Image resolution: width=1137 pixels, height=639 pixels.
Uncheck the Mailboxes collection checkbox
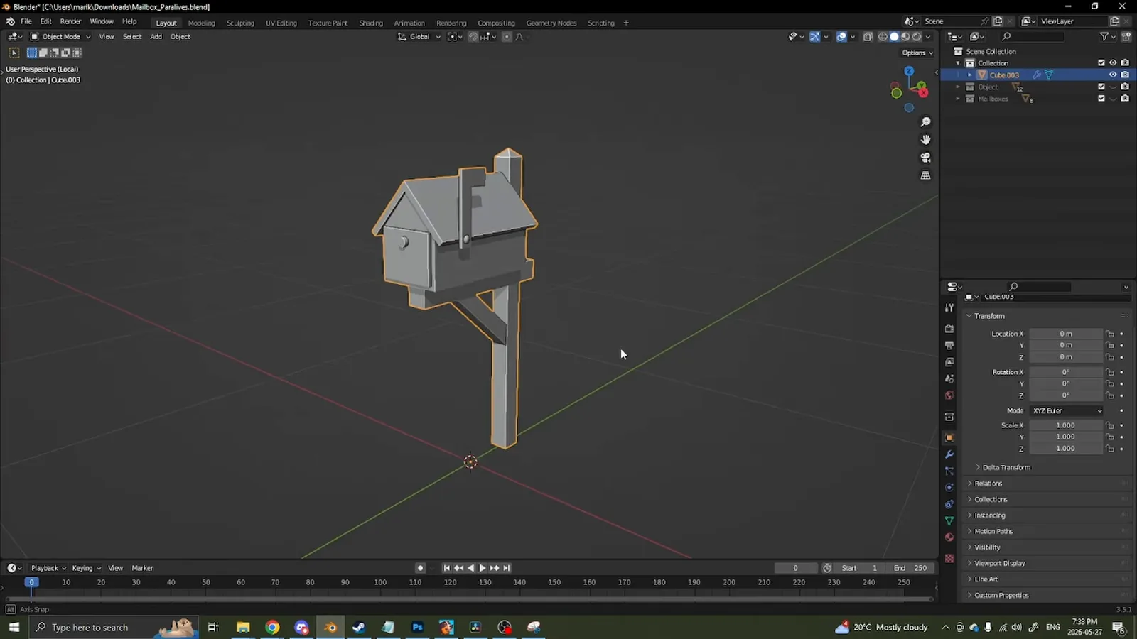[1101, 99]
